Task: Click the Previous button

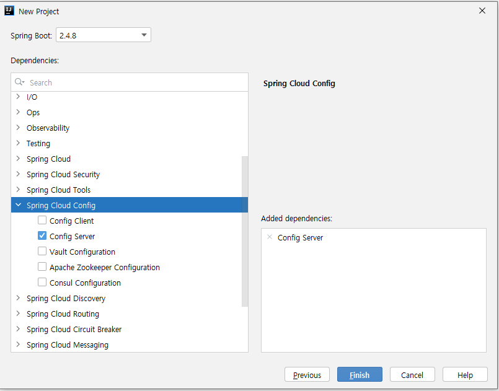Action: click(307, 374)
